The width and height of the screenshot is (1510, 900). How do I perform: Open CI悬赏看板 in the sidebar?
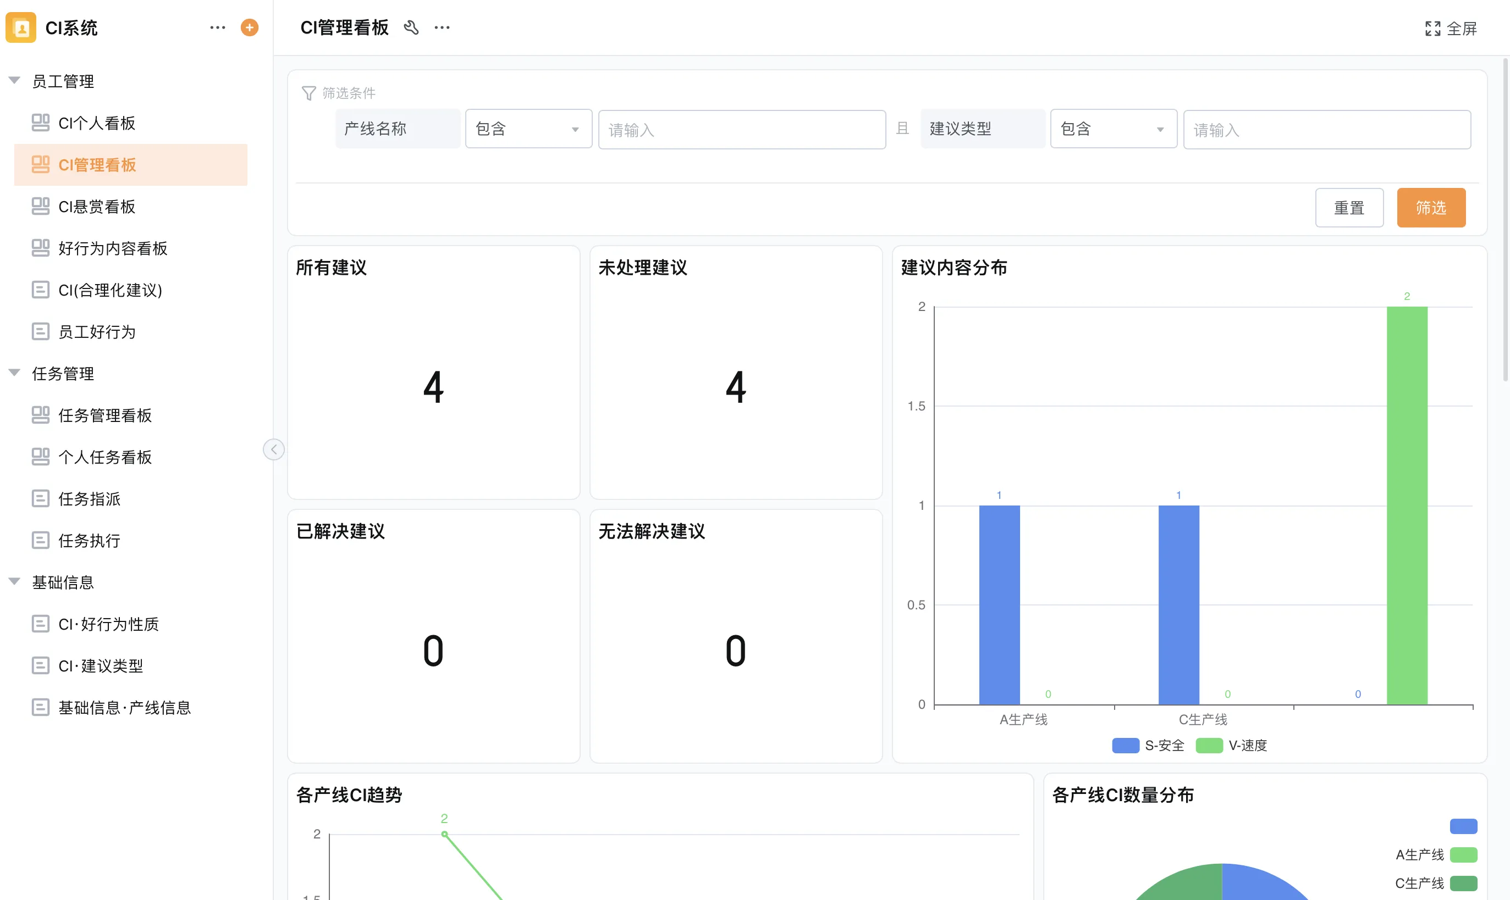click(x=97, y=207)
